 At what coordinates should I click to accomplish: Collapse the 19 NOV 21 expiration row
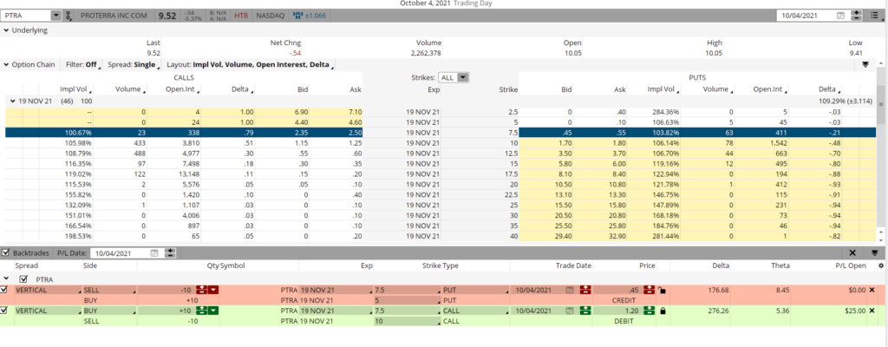[x=11, y=101]
